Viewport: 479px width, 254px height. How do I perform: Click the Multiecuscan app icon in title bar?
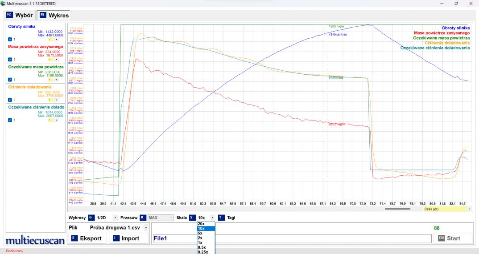pos(3,4)
